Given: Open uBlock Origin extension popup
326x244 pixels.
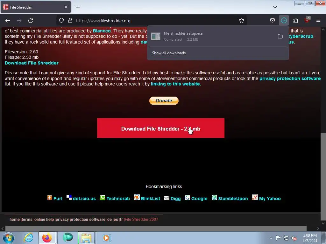Looking at the screenshot, I should point(307,20).
